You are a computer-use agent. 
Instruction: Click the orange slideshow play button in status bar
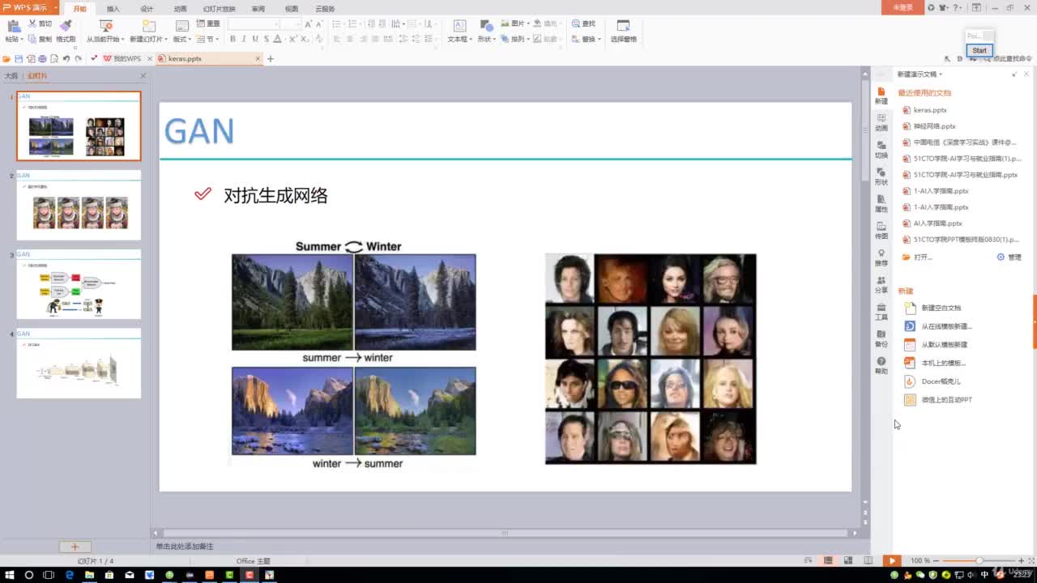(891, 560)
